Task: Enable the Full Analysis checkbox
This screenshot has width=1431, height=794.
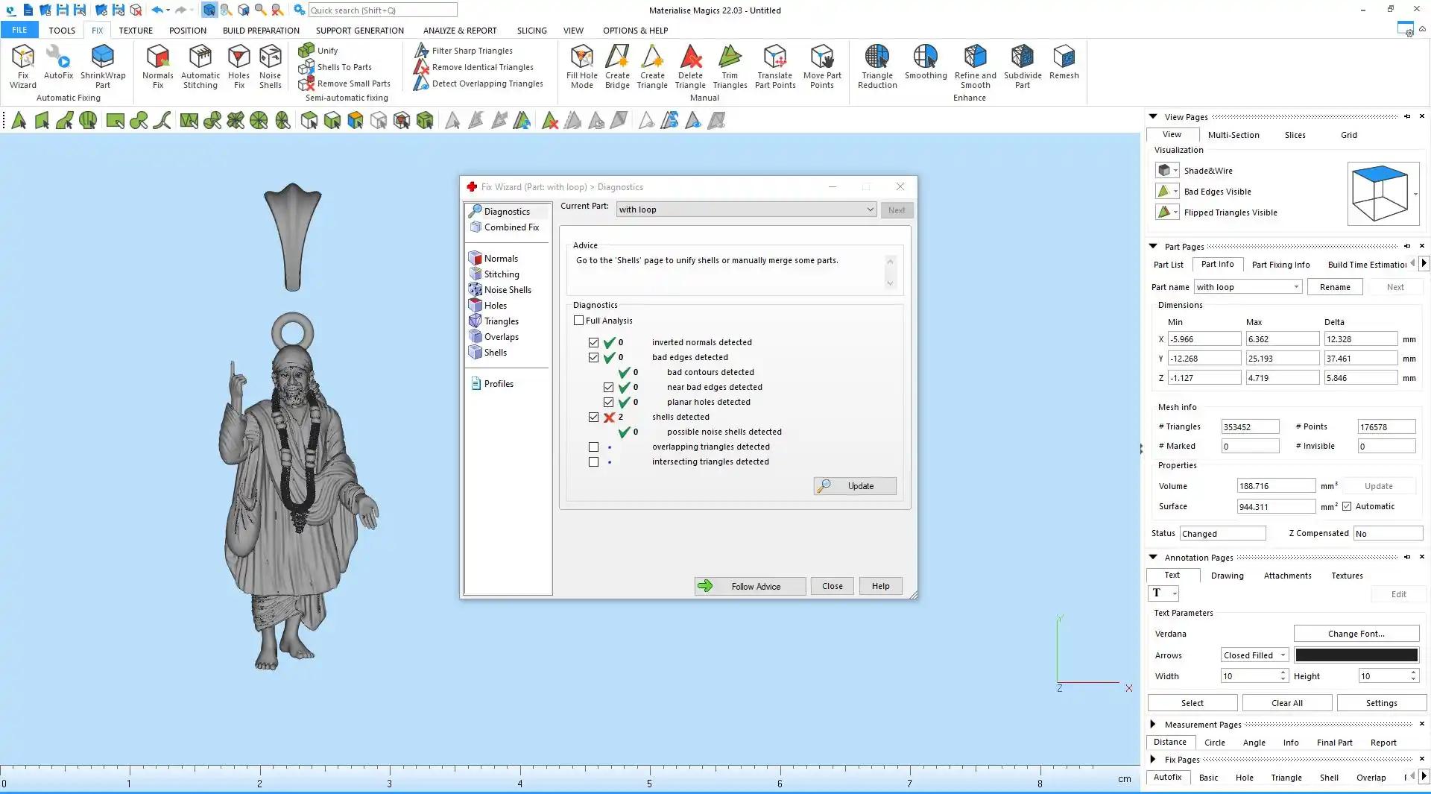Action: 579,321
